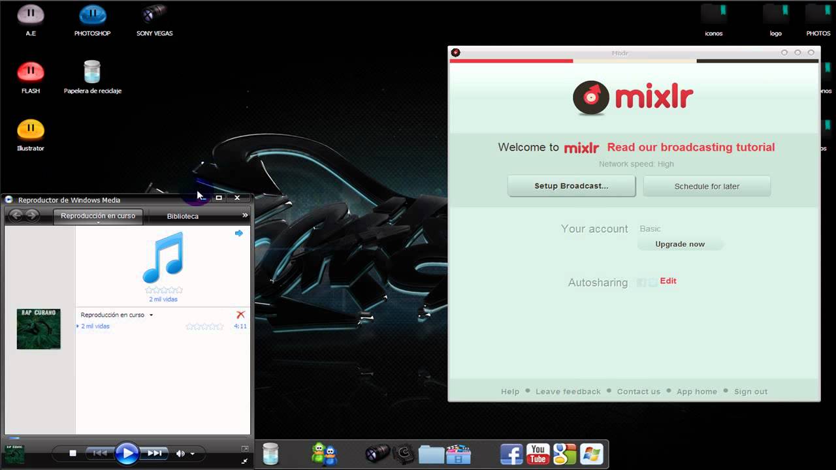Click Upgrade now button
This screenshot has width=836, height=470.
(680, 244)
